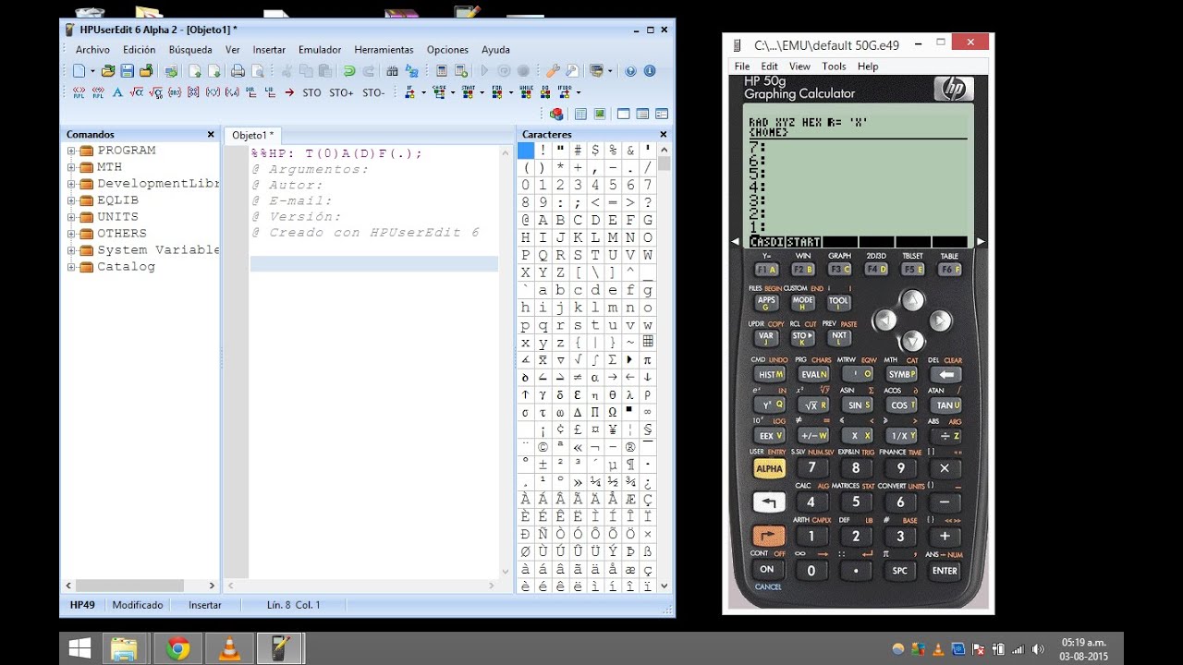The width and height of the screenshot is (1183, 665).
Task: Open dropdown arrow beside New document icon
Action: coord(92,71)
